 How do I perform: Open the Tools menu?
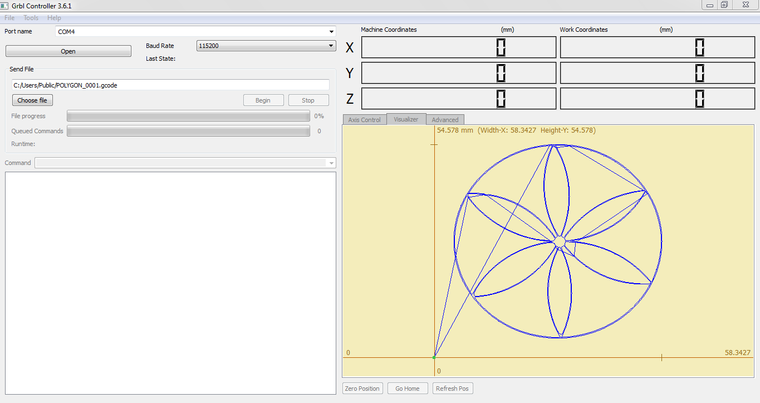(x=31, y=17)
